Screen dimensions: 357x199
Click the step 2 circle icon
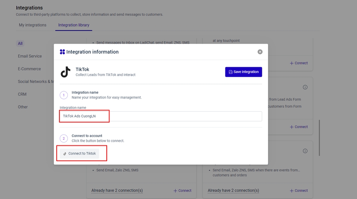pos(64,138)
